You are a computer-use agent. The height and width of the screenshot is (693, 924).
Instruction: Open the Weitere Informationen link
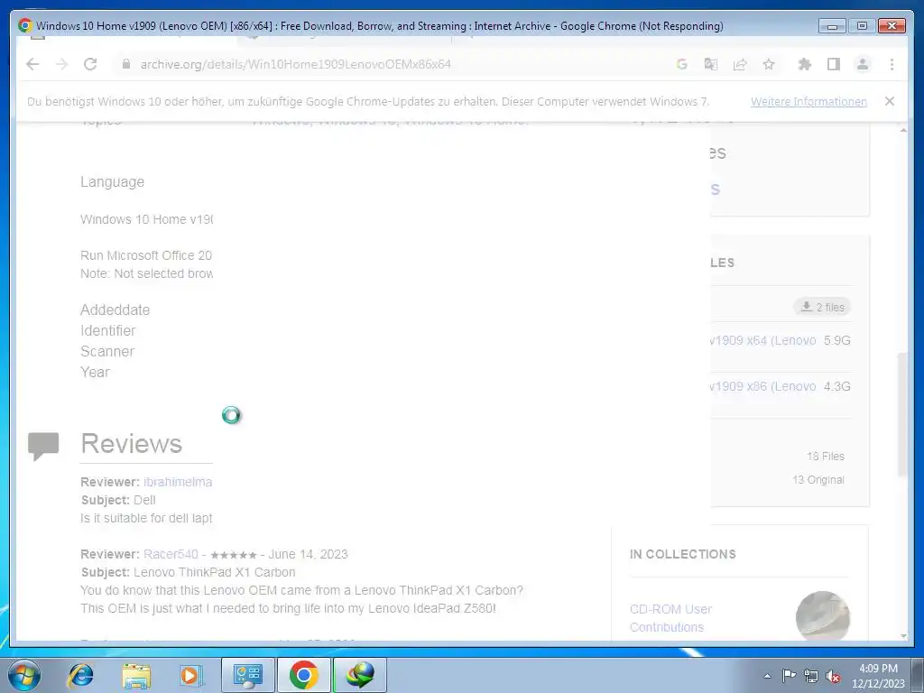pyautogui.click(x=808, y=101)
